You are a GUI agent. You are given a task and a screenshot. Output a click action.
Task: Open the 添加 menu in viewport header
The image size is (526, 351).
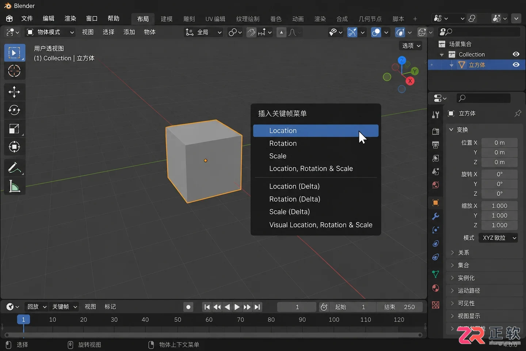(129, 32)
